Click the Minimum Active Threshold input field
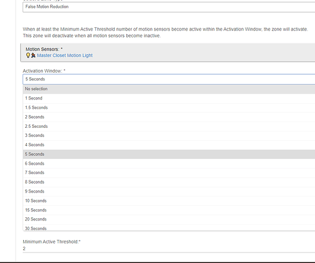 169,249
